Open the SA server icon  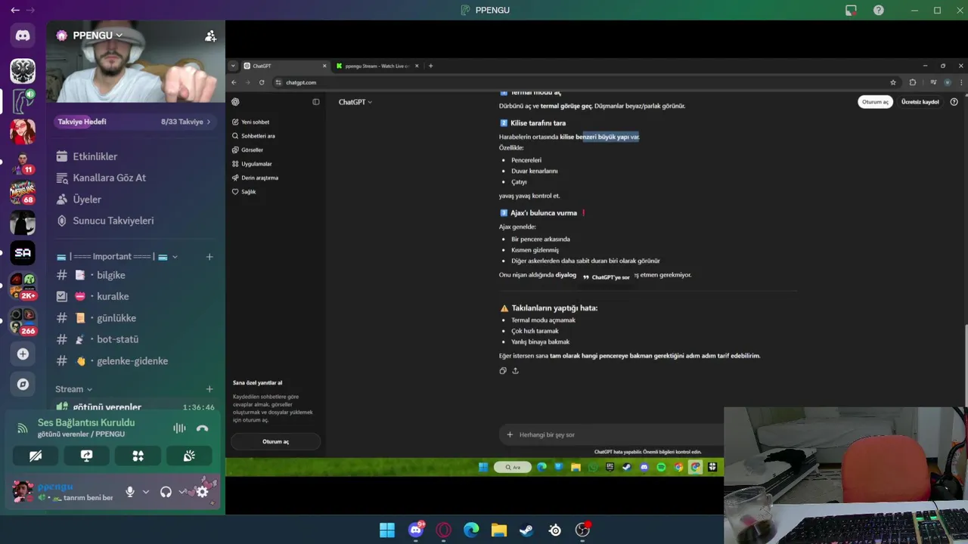click(23, 253)
